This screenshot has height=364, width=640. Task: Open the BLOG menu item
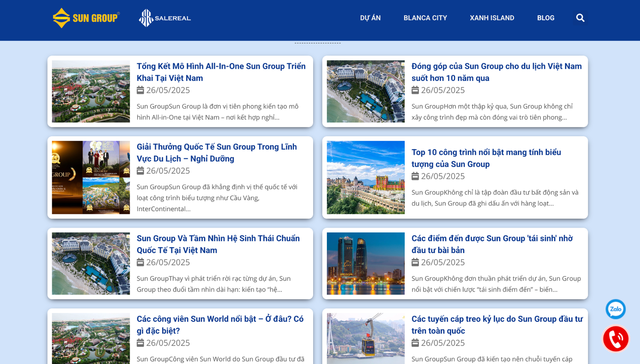coord(546,18)
